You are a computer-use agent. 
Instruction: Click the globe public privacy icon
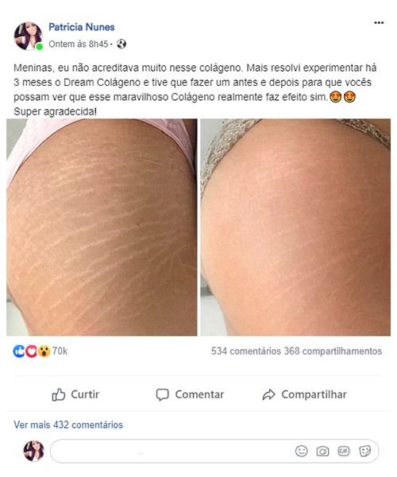[121, 44]
